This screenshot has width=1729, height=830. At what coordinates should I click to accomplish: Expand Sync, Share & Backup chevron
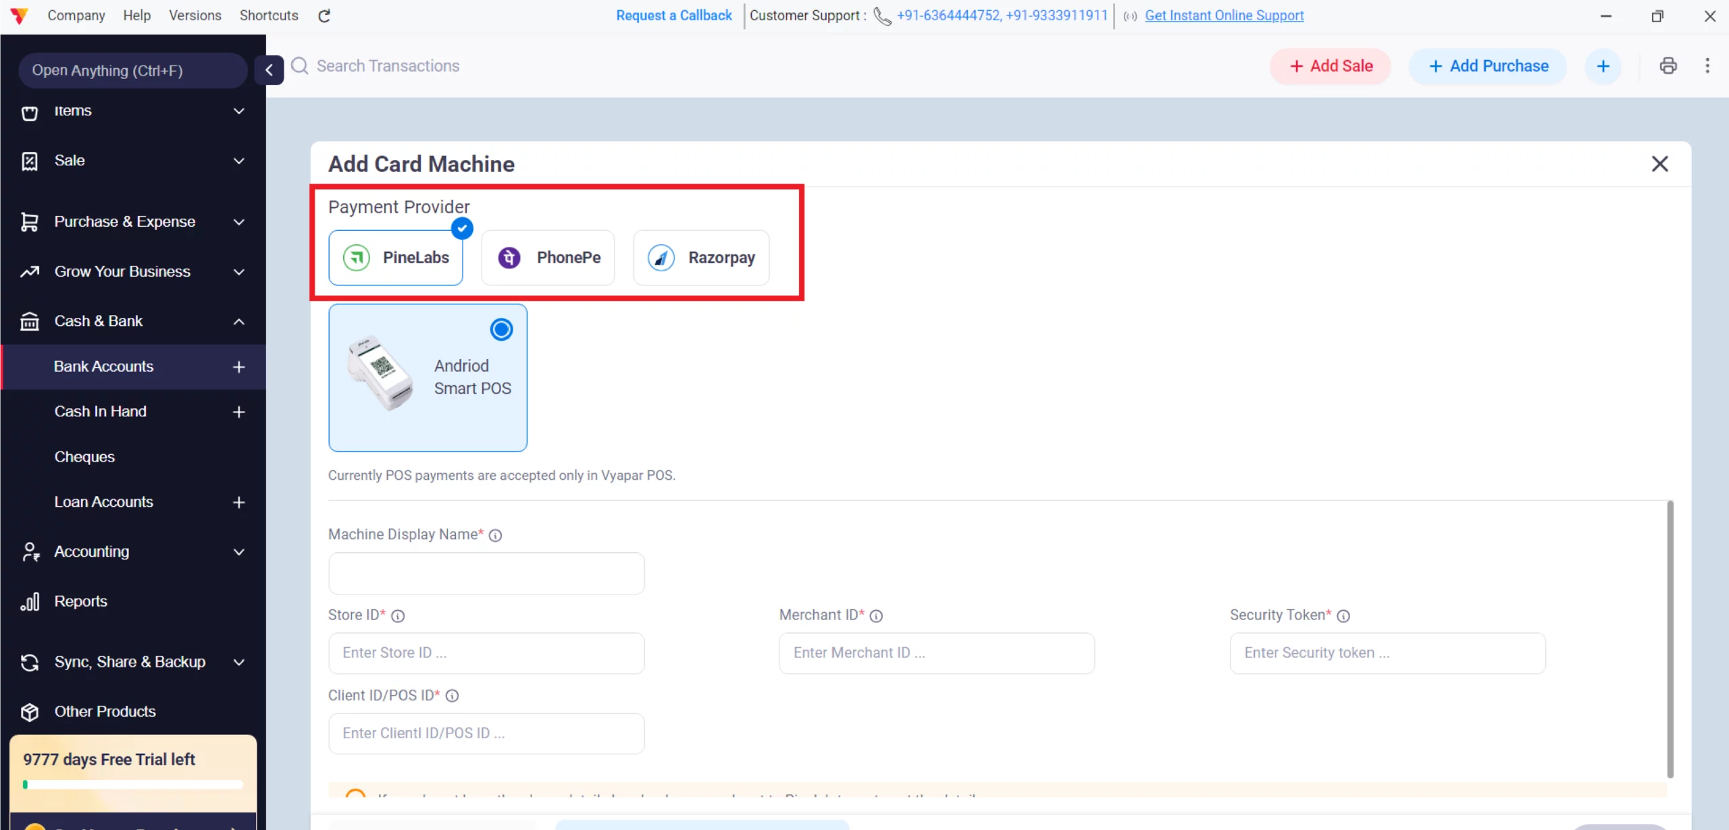point(238,663)
